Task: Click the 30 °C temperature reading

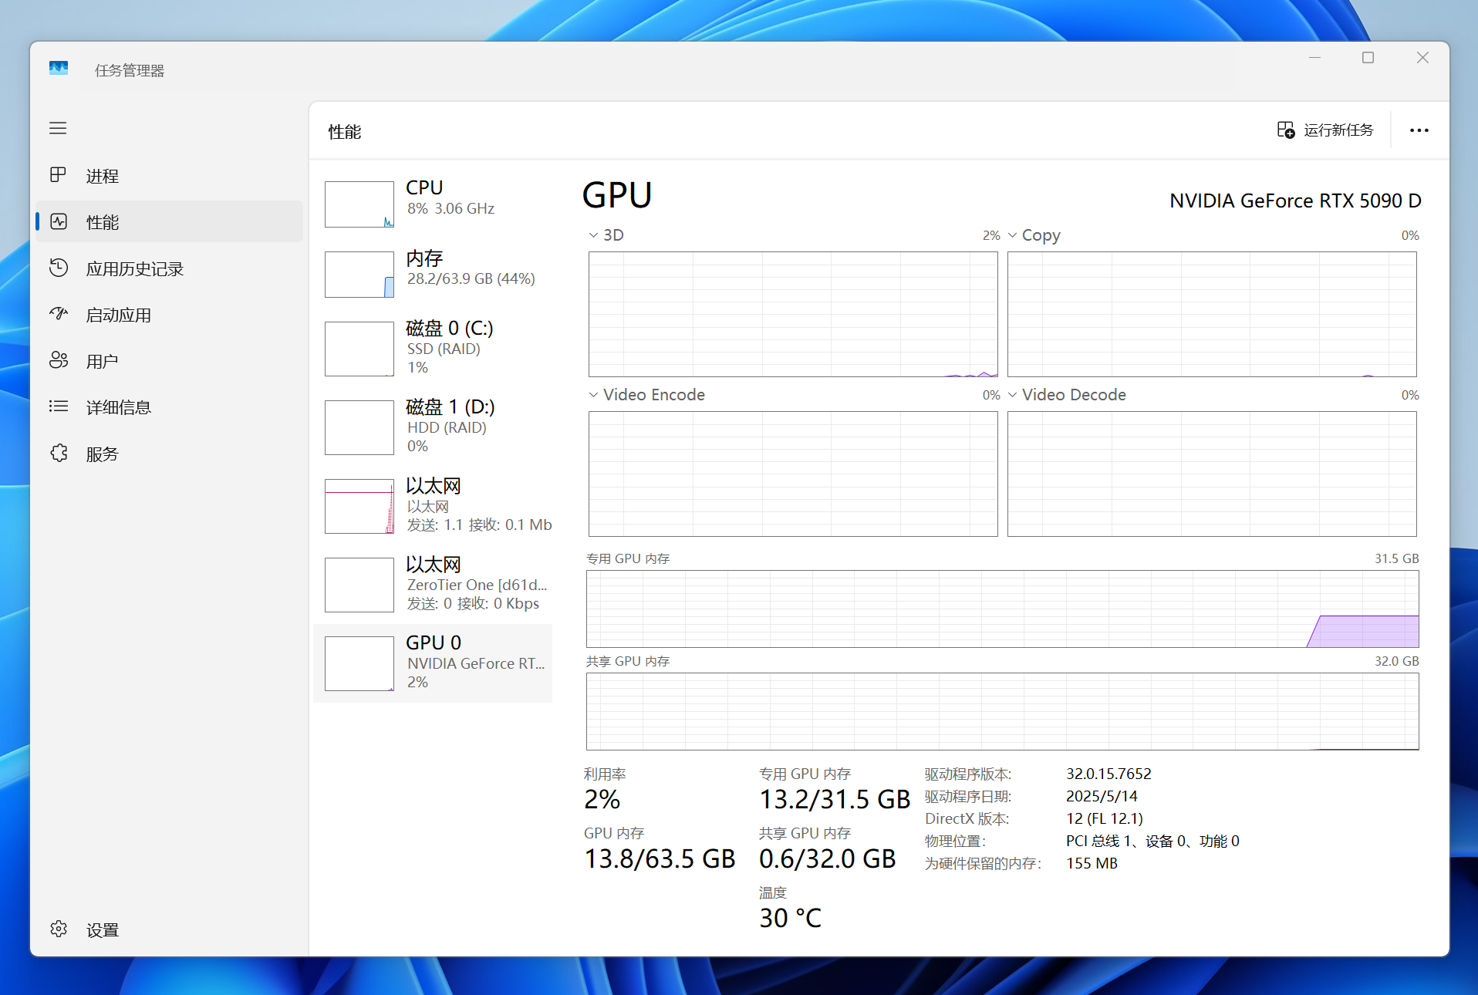Action: coord(791,918)
